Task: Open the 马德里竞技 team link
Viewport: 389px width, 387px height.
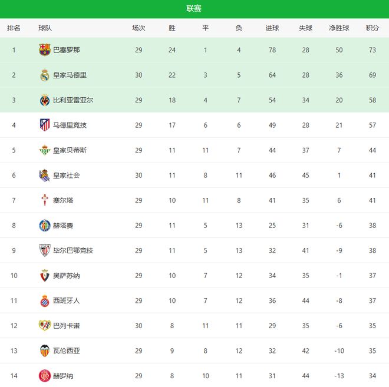Action: (x=70, y=125)
